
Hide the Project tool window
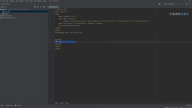pos(47,7)
